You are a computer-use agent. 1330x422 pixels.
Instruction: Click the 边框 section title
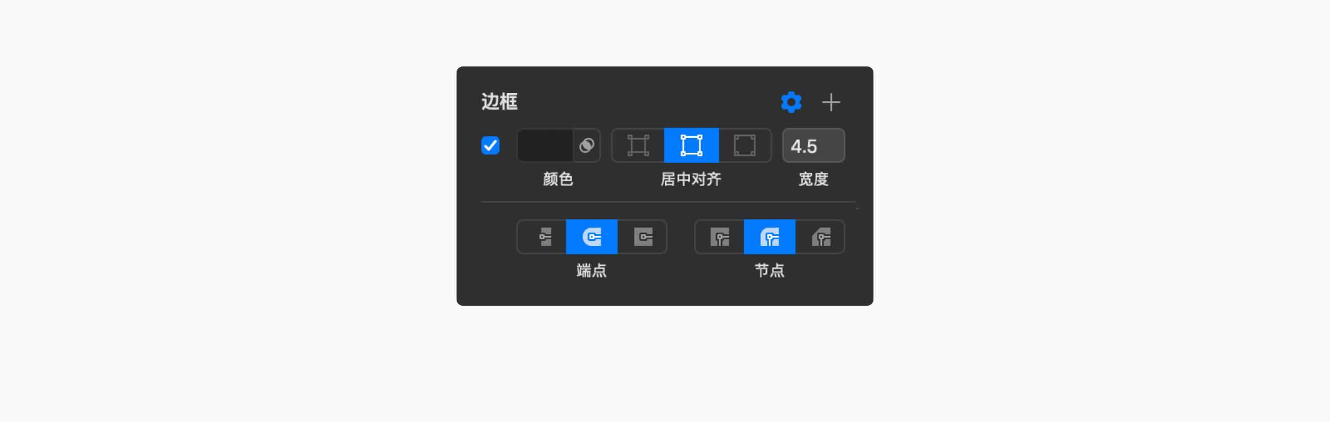pyautogui.click(x=499, y=102)
